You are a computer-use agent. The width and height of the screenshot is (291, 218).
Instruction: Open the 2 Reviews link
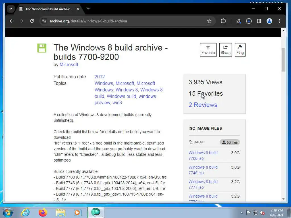pos(203,105)
